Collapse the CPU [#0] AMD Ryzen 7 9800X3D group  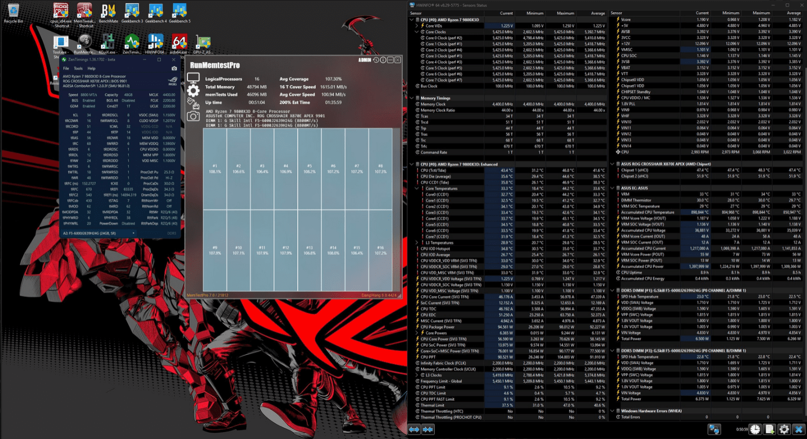tap(411, 20)
